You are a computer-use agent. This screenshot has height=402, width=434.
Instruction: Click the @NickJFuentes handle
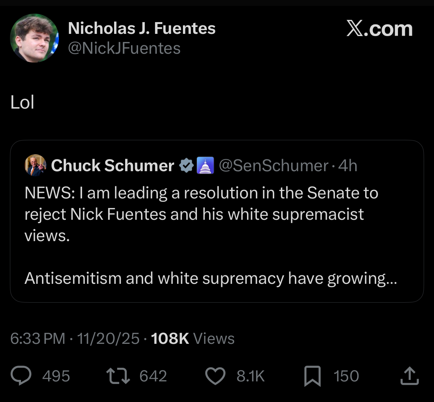click(x=124, y=48)
